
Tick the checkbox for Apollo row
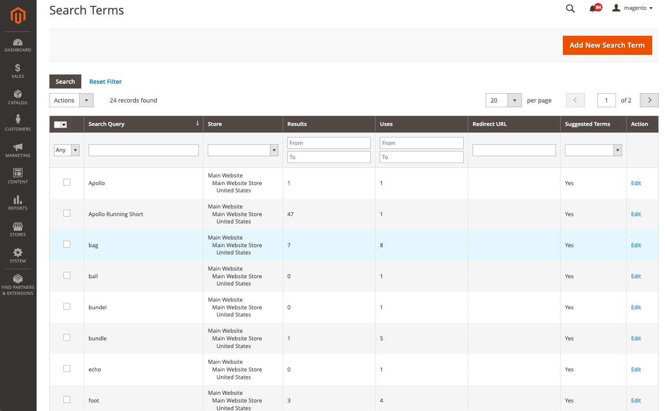click(67, 182)
